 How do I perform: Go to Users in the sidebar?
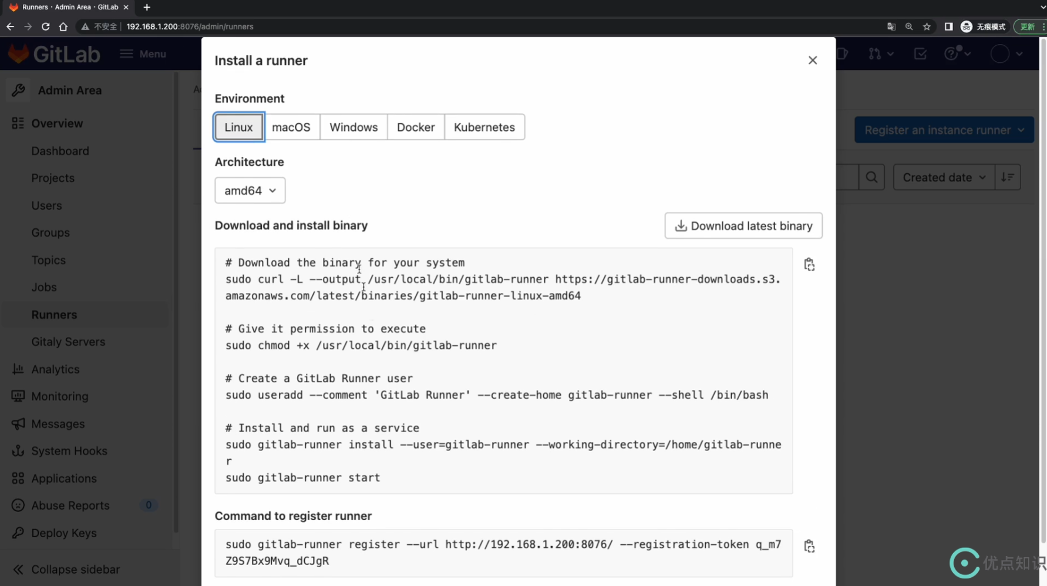(x=46, y=206)
